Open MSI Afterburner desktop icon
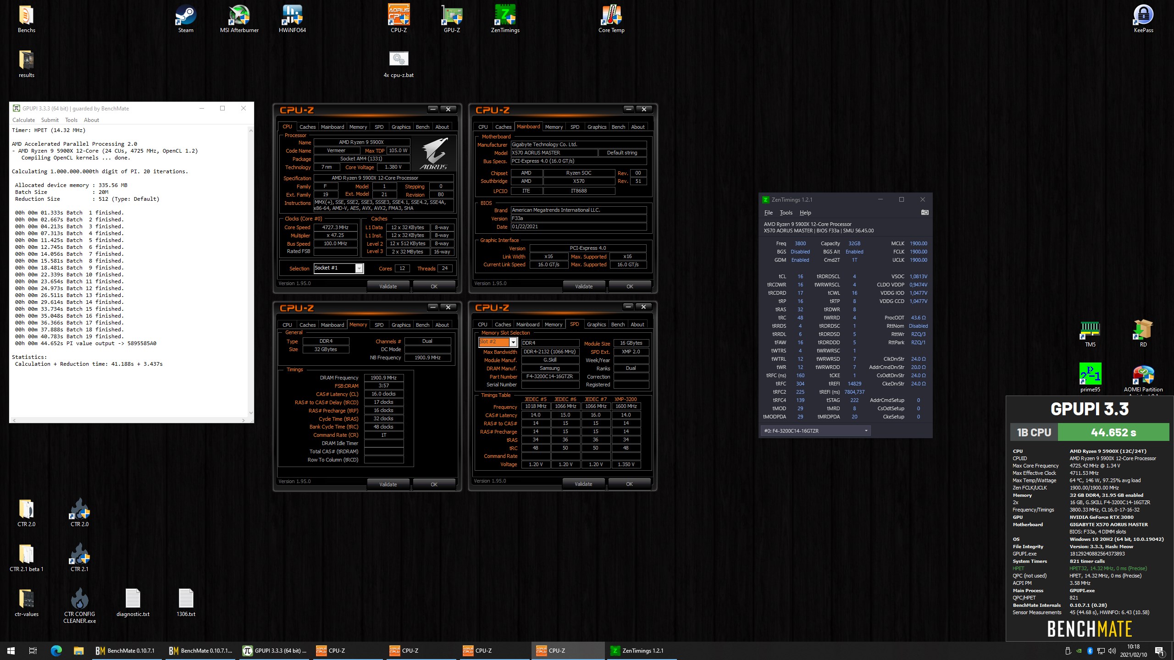1174x660 pixels. 239,19
